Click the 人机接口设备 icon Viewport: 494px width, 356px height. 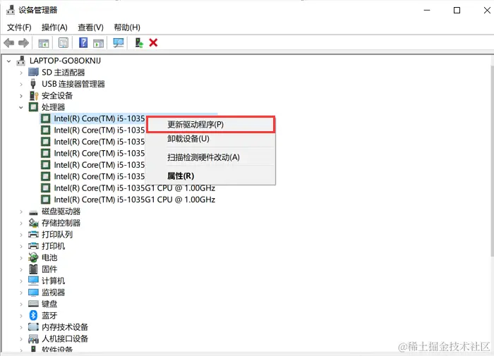pos(33,338)
